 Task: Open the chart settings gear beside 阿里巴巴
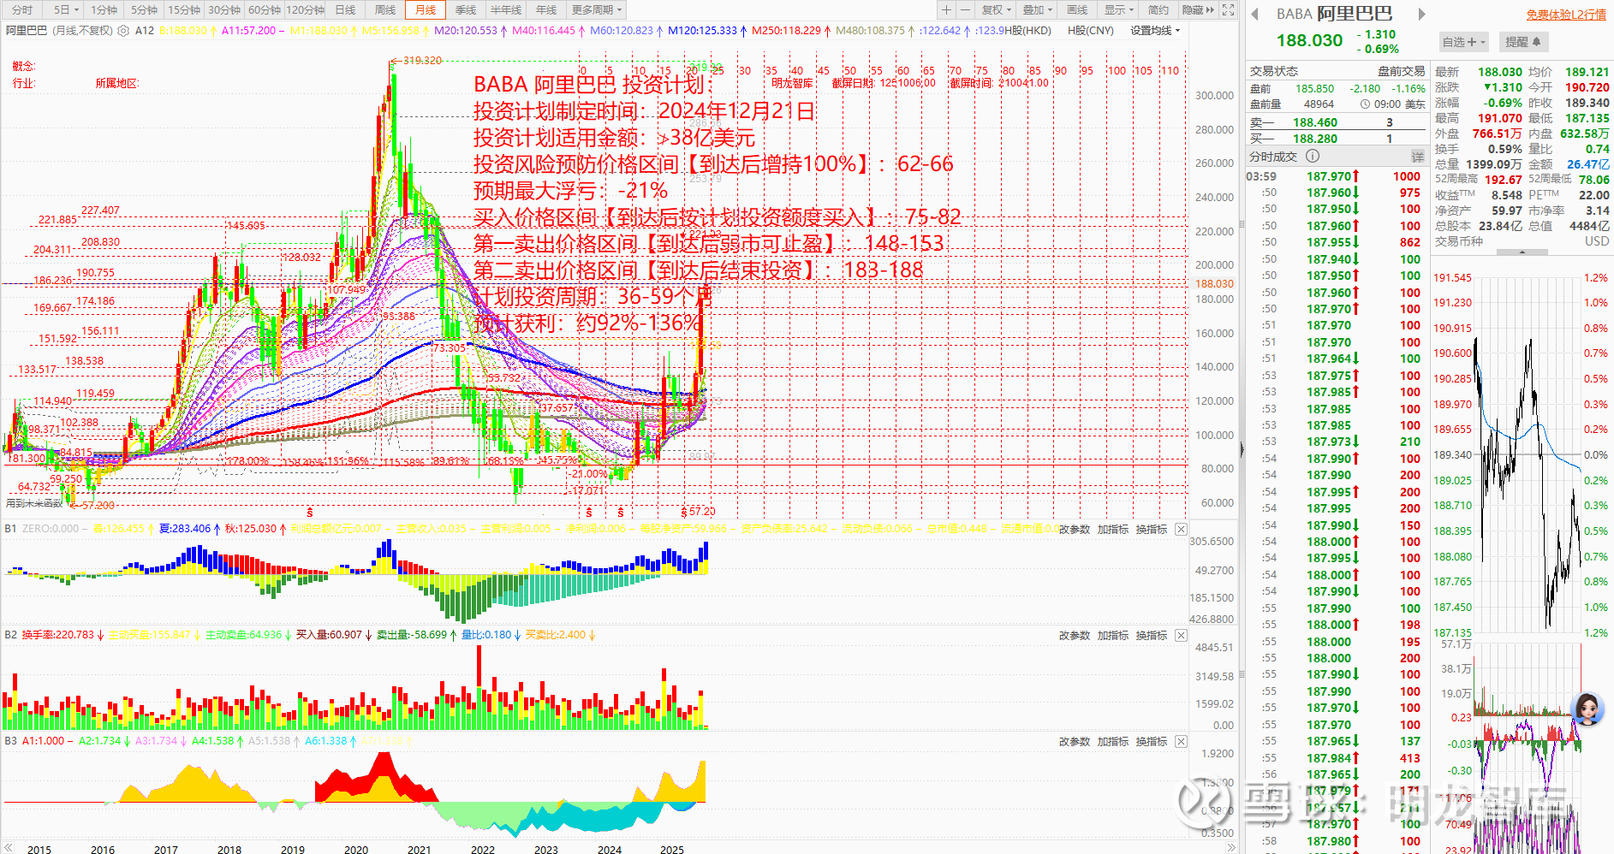123,30
